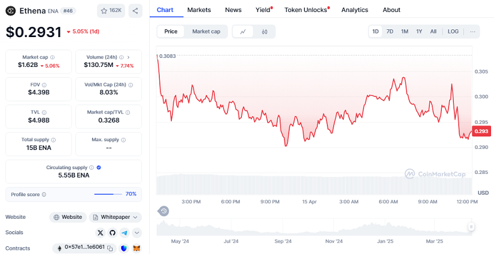The image size is (494, 254).
Task: Open the Analytics tab
Action: (x=354, y=10)
